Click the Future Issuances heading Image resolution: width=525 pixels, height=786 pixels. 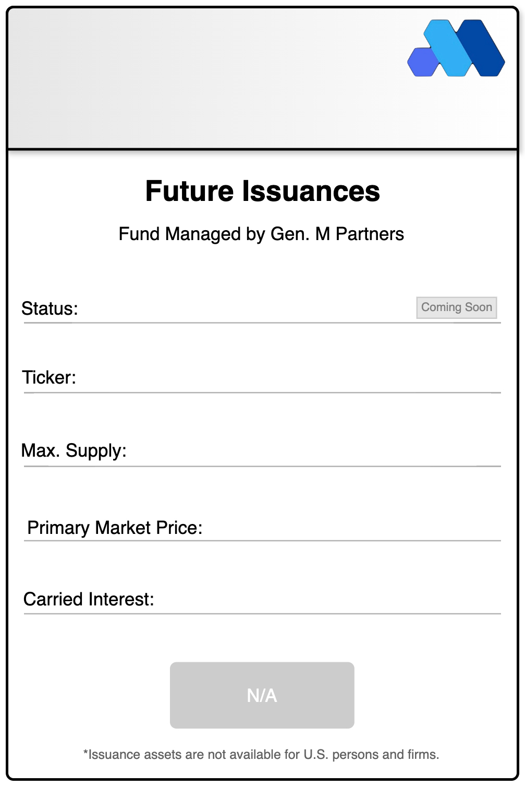coord(262,191)
